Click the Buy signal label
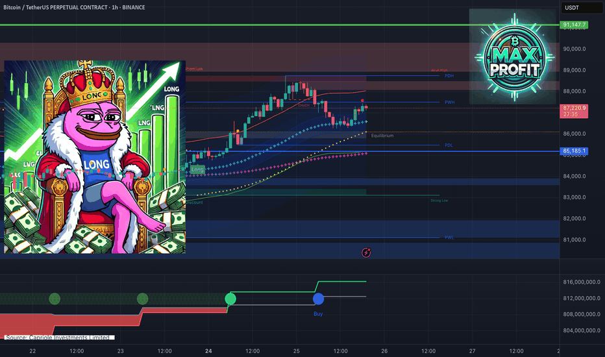This screenshot has height=357, width=605. 318,314
